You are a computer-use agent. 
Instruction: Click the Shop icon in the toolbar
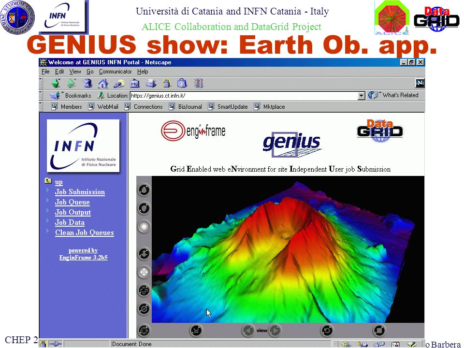click(182, 84)
